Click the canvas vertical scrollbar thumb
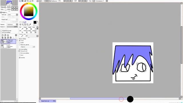The image size is (183, 103). pos(182,45)
